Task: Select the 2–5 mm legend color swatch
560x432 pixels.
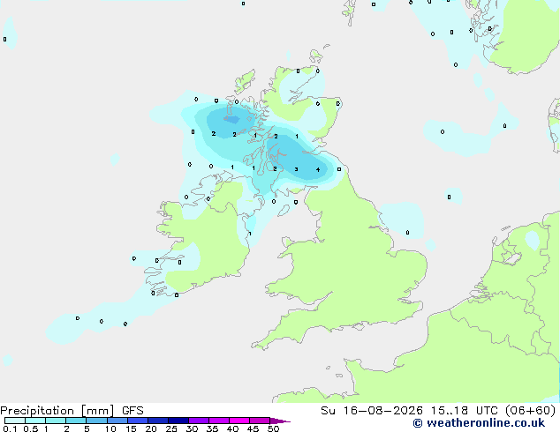Action: tap(76, 421)
